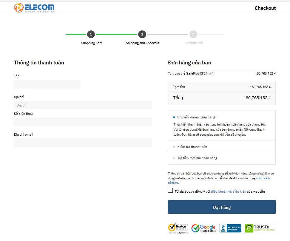Click the Tên name input field
The height and width of the screenshot is (241, 290).
[47, 84]
